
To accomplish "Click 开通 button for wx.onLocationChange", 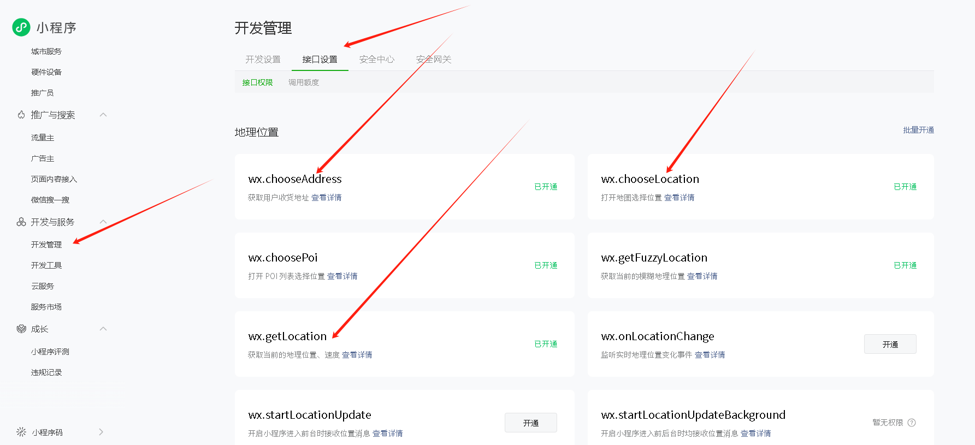I will coord(890,344).
